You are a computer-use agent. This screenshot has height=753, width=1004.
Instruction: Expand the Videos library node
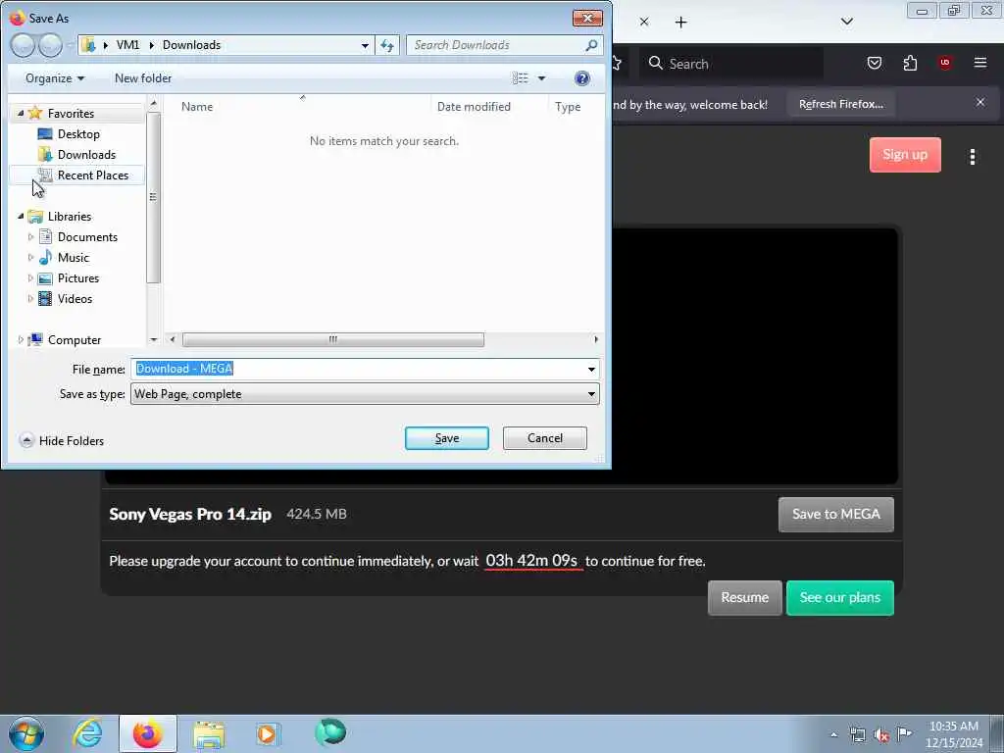30,298
